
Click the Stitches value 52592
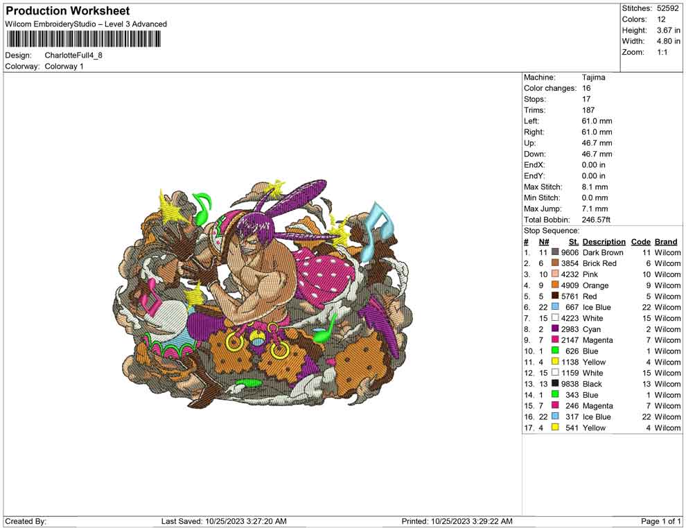(667, 8)
